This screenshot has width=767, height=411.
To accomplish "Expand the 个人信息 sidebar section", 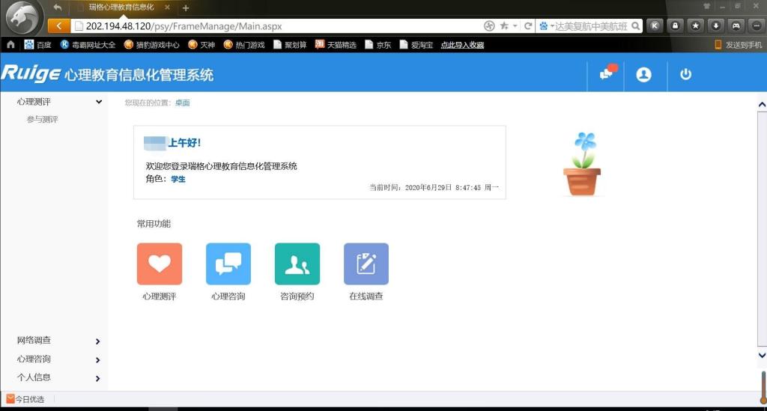I will pyautogui.click(x=98, y=379).
